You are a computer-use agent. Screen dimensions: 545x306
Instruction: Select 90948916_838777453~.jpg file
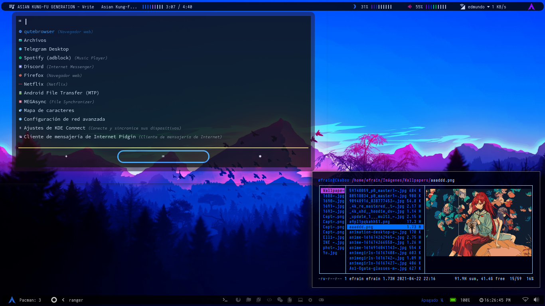(385, 201)
